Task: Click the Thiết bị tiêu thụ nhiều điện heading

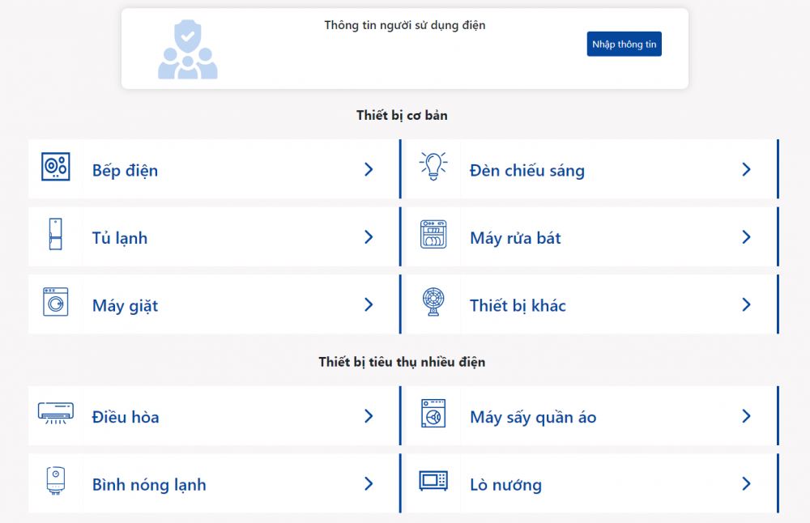Action: click(x=403, y=362)
